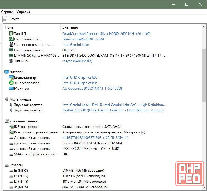This screenshot has width=207, height=191.
Task: Open the AU Optronics B156XTN07.1 monitor link
Action: (x=92, y=88)
